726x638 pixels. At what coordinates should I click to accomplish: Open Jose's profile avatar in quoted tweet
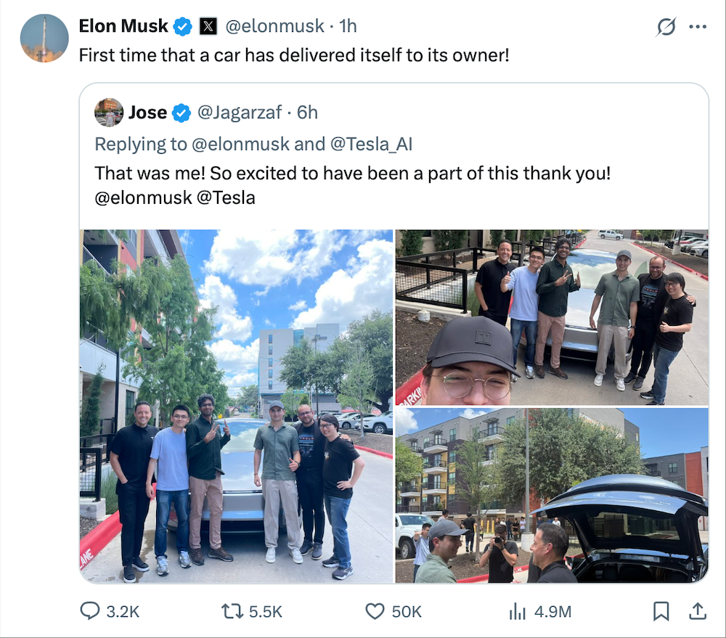click(x=109, y=112)
